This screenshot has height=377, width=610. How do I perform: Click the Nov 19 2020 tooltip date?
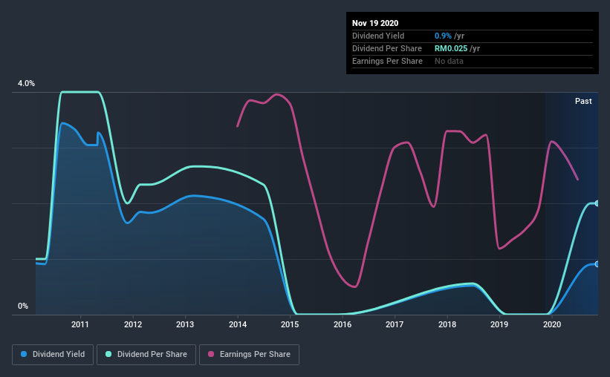coord(375,23)
